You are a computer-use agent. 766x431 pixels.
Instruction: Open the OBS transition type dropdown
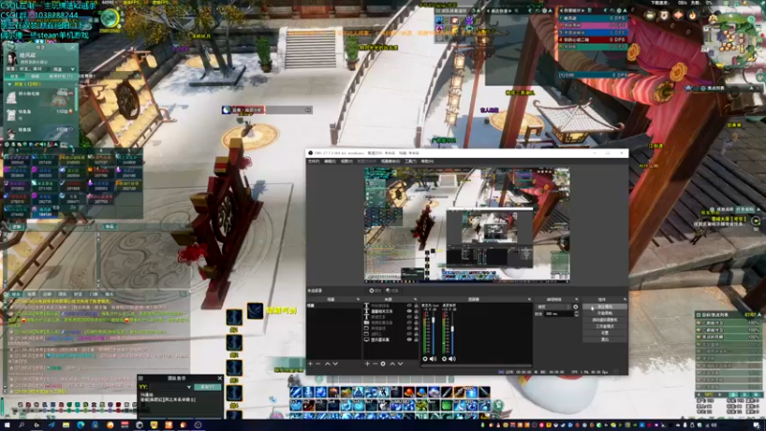pos(553,306)
